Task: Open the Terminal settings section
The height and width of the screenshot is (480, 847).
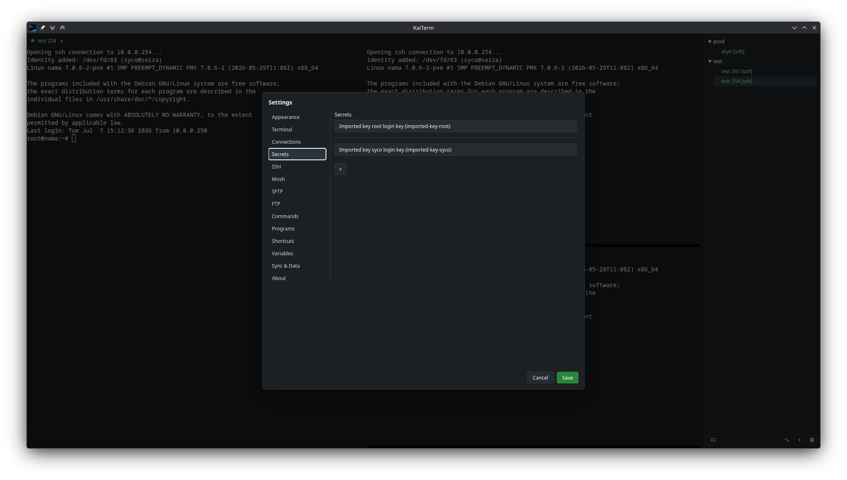Action: (297, 130)
